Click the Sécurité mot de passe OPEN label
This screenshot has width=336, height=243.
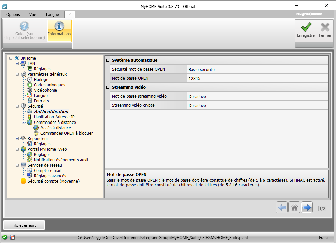click(x=139, y=69)
